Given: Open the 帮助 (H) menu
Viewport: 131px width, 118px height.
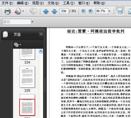Looking at the screenshot, I should [x=99, y=3].
